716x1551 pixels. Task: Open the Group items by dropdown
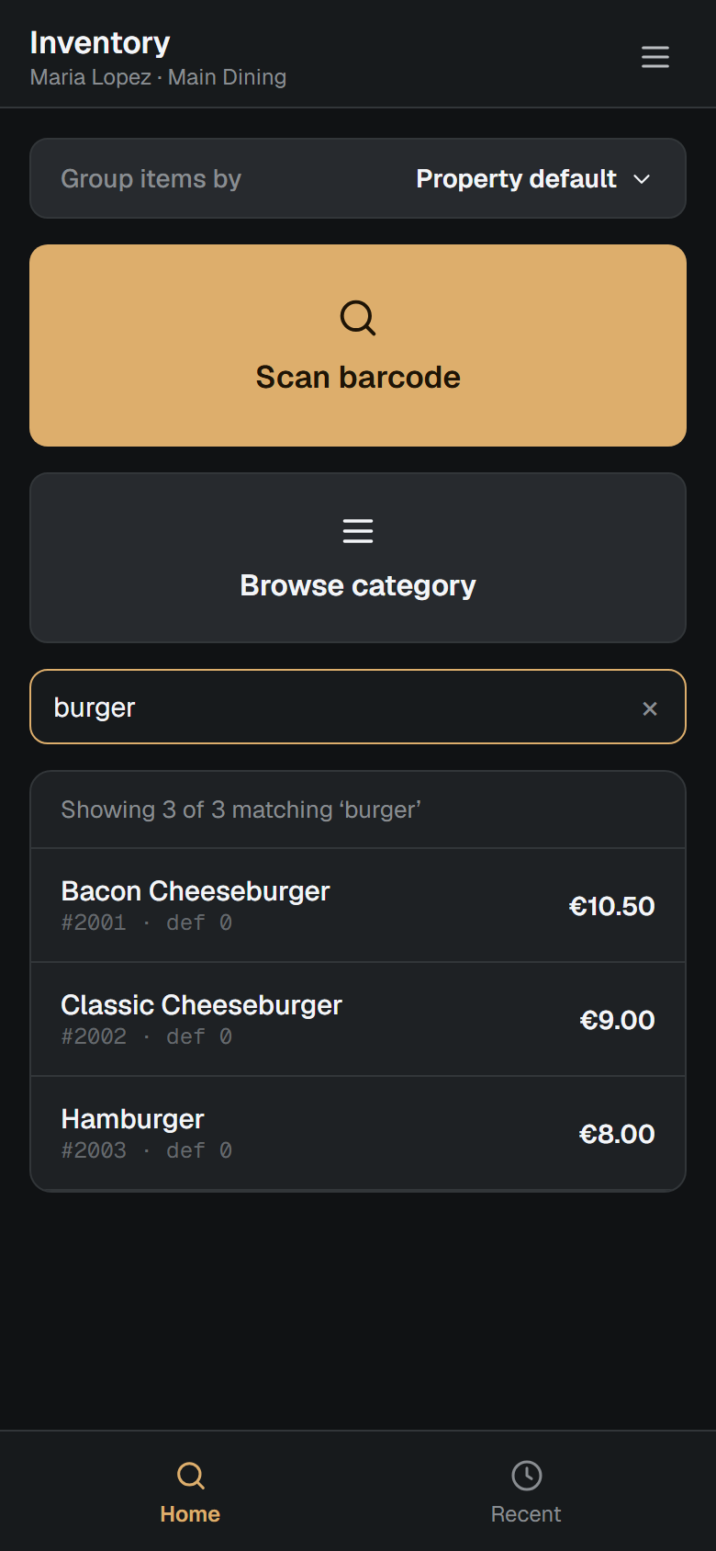358,178
